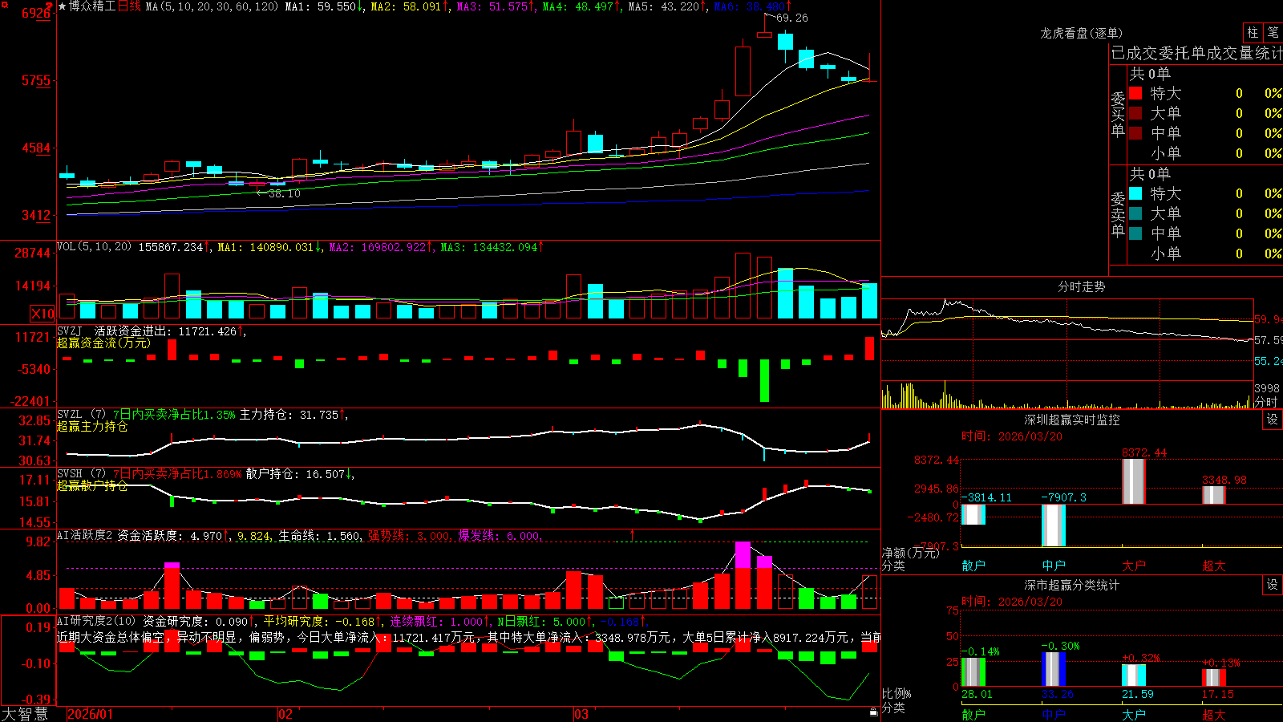Switch 龙虎看盘 to 柱 bar view
Viewport: 1283px width, 722px height.
(1253, 32)
